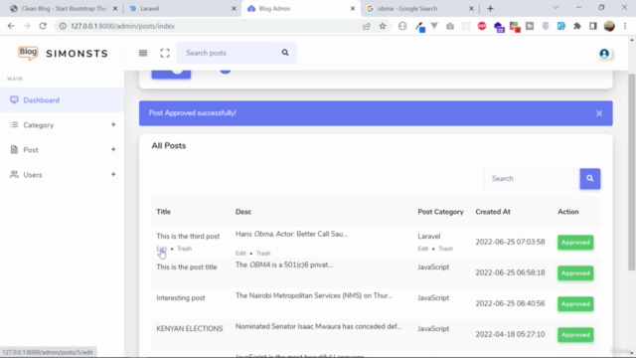Click the Blog SIMONSTS logo
This screenshot has height=358, width=636.
(x=63, y=53)
